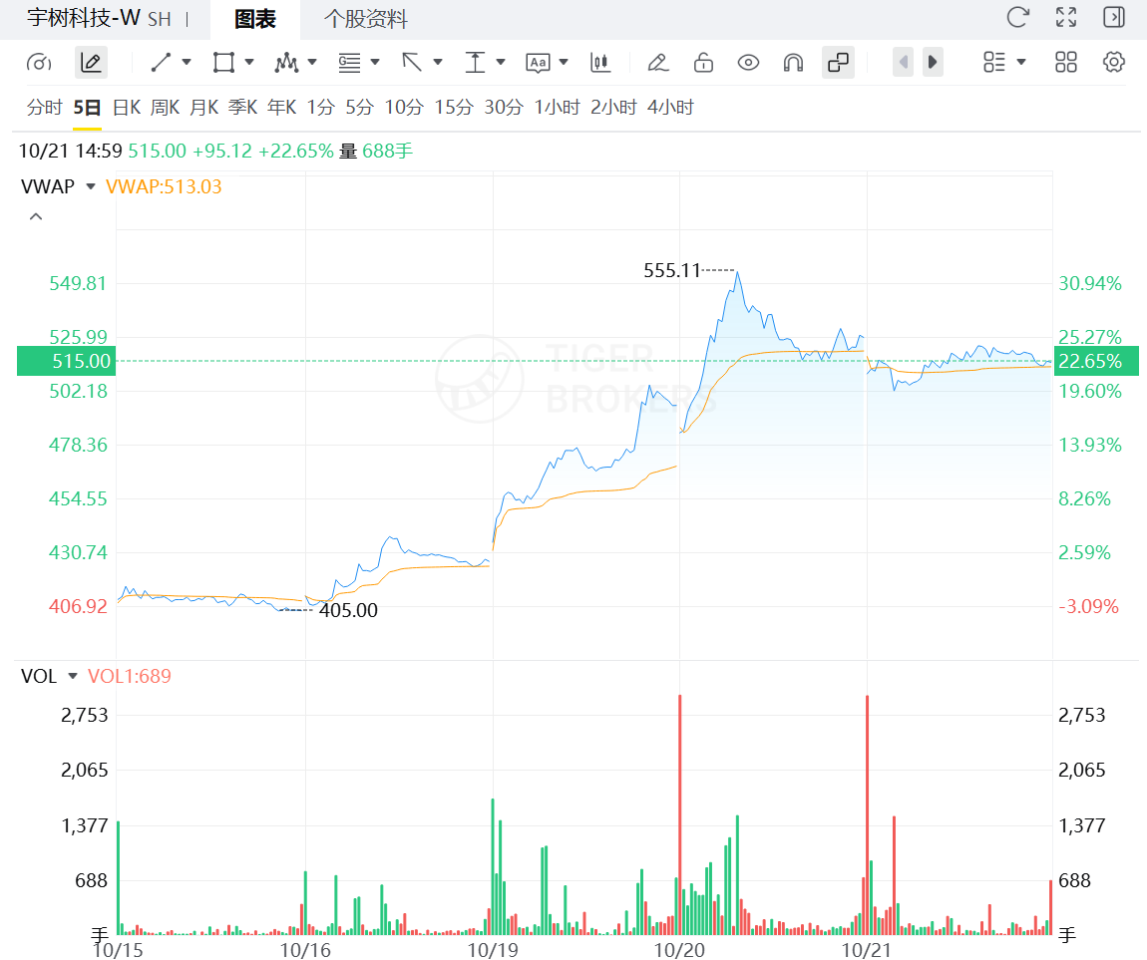Select the 周K timeframe
This screenshot has height=960, width=1147.
[166, 108]
